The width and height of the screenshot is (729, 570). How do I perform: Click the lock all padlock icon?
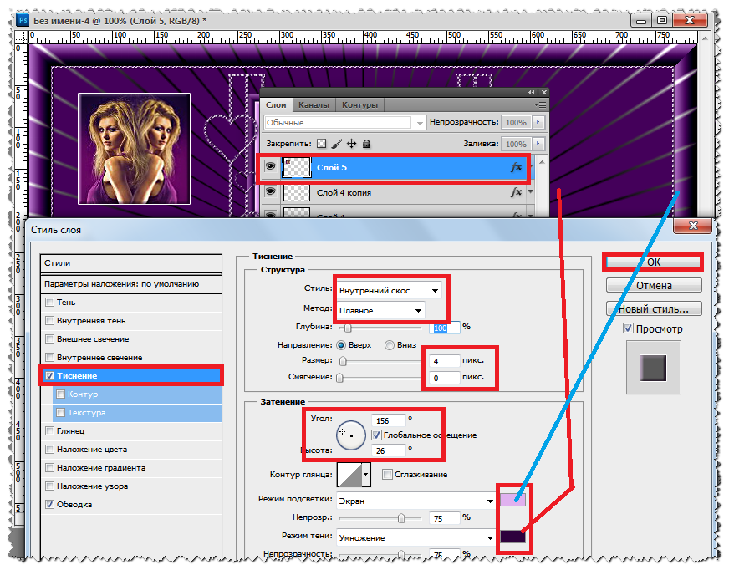[x=366, y=144]
